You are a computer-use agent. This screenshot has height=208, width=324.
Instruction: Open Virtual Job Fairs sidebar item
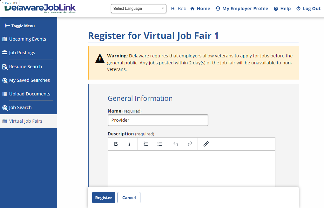point(25,121)
